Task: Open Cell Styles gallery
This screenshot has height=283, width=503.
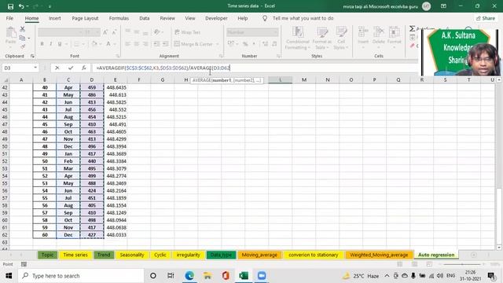Action: (x=340, y=39)
